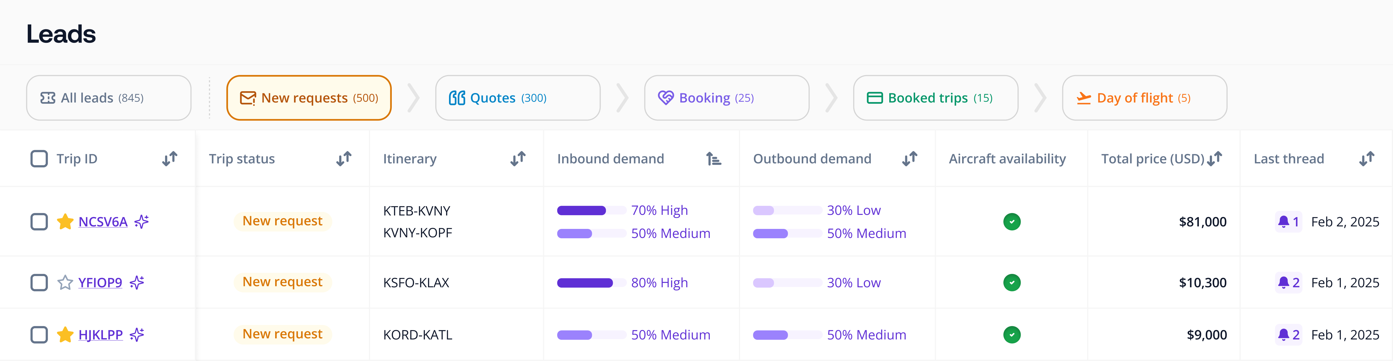Click the aircraft availability check for YFIOP9

coord(1012,283)
